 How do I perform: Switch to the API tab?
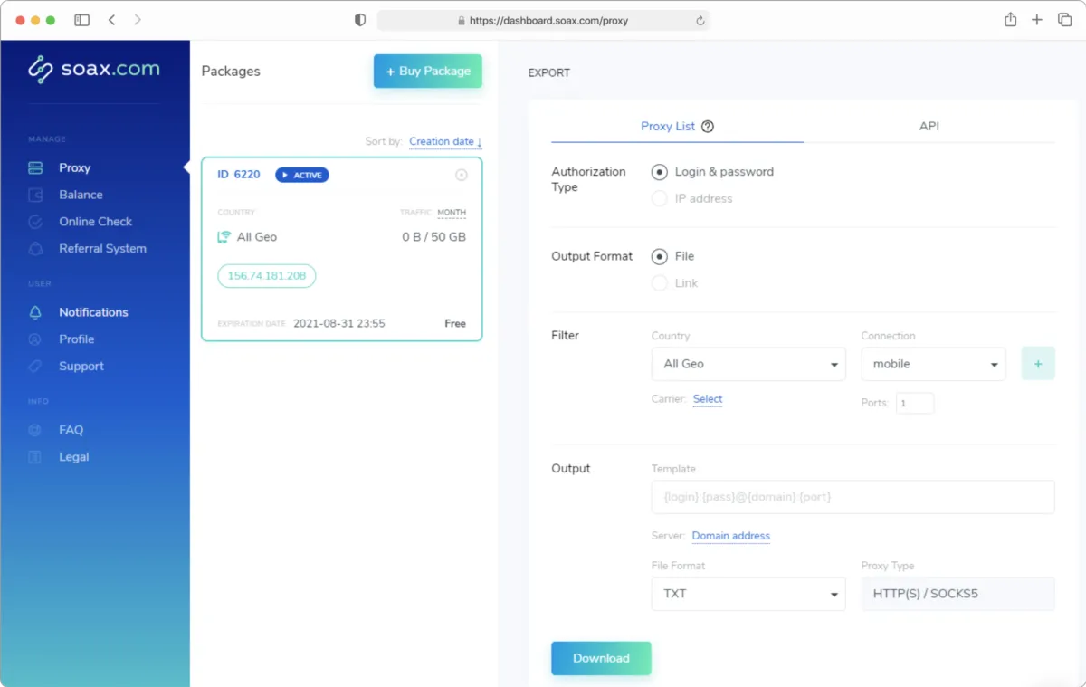929,126
